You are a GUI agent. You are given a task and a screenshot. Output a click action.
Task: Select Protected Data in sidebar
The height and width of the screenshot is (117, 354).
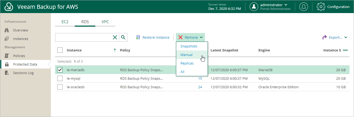tap(25, 64)
